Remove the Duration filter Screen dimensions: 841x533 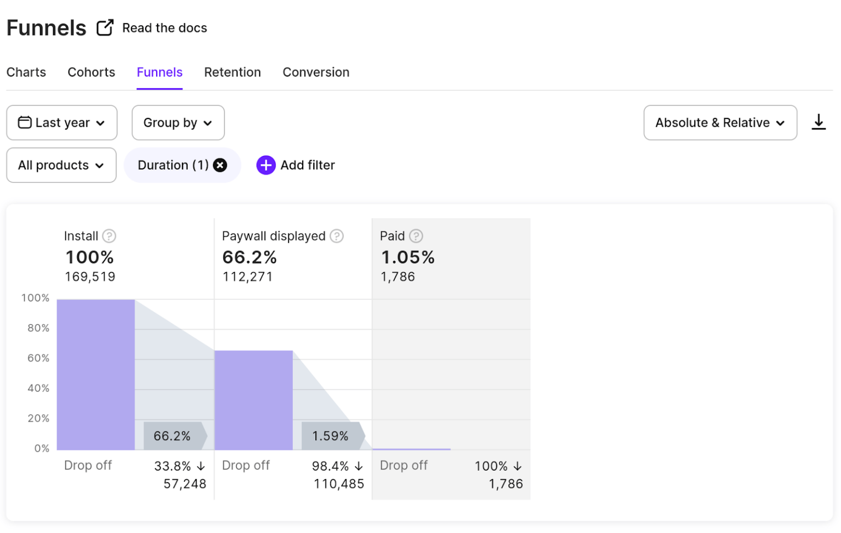pos(220,165)
